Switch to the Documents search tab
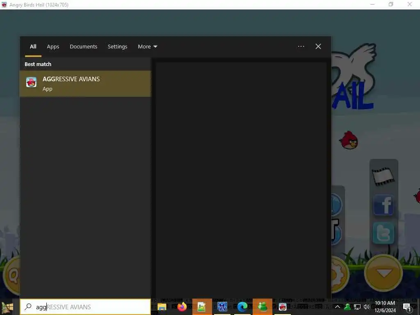Screen dimensions: 420x315 [x=83, y=47]
